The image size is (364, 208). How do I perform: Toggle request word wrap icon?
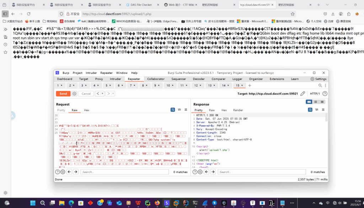pos(173,110)
